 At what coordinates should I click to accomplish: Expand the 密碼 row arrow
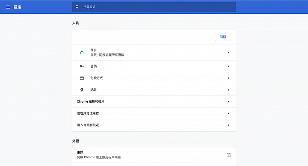click(228, 66)
